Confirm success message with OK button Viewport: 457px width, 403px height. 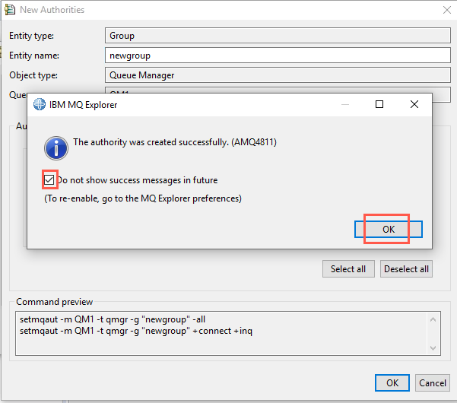(389, 229)
